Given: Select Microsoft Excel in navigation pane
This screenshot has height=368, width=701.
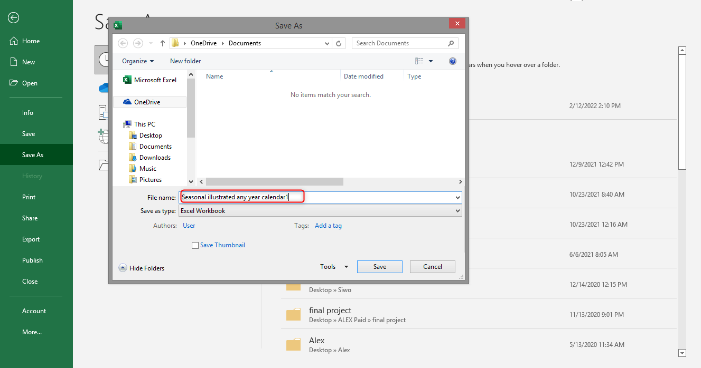Looking at the screenshot, I should pos(155,80).
